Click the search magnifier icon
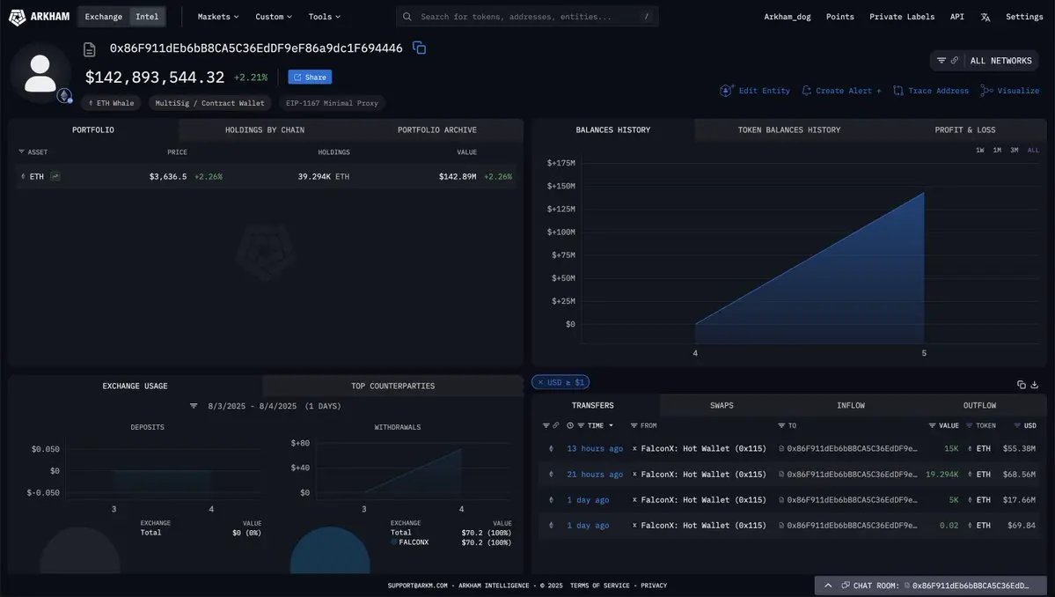This screenshot has height=597, width=1055. (x=407, y=17)
